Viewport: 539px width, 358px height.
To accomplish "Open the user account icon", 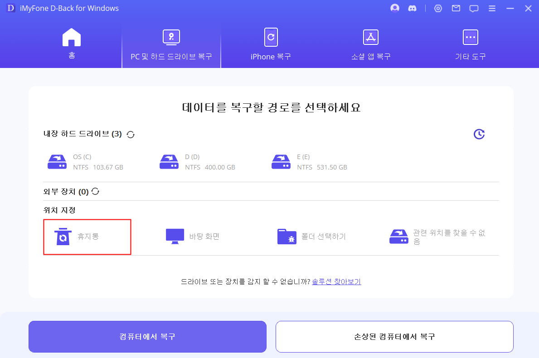I will (395, 8).
